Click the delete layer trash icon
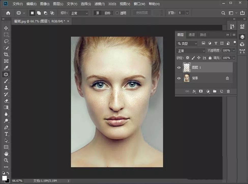Image resolution: width=248 pixels, height=184 pixels. pos(228,91)
